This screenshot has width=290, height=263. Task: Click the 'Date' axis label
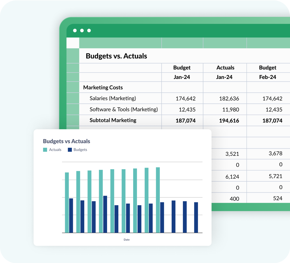pos(127,240)
